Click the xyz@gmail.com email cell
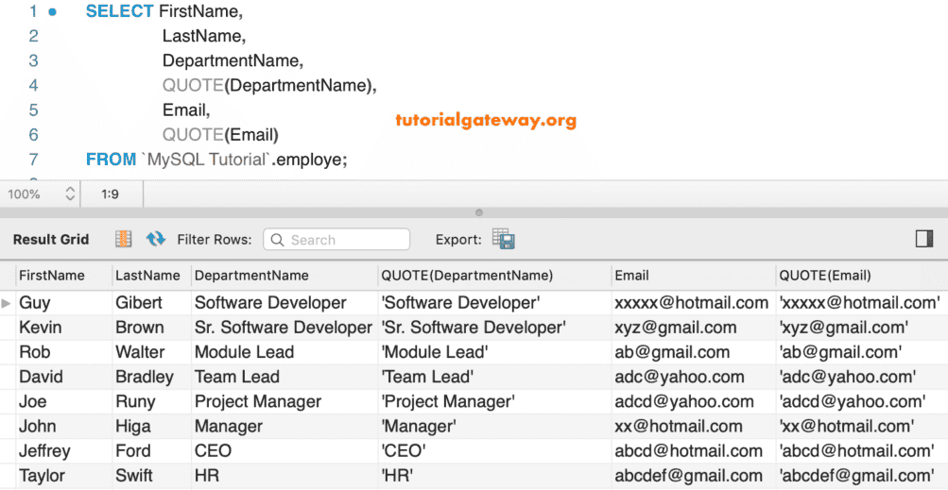 point(676,328)
